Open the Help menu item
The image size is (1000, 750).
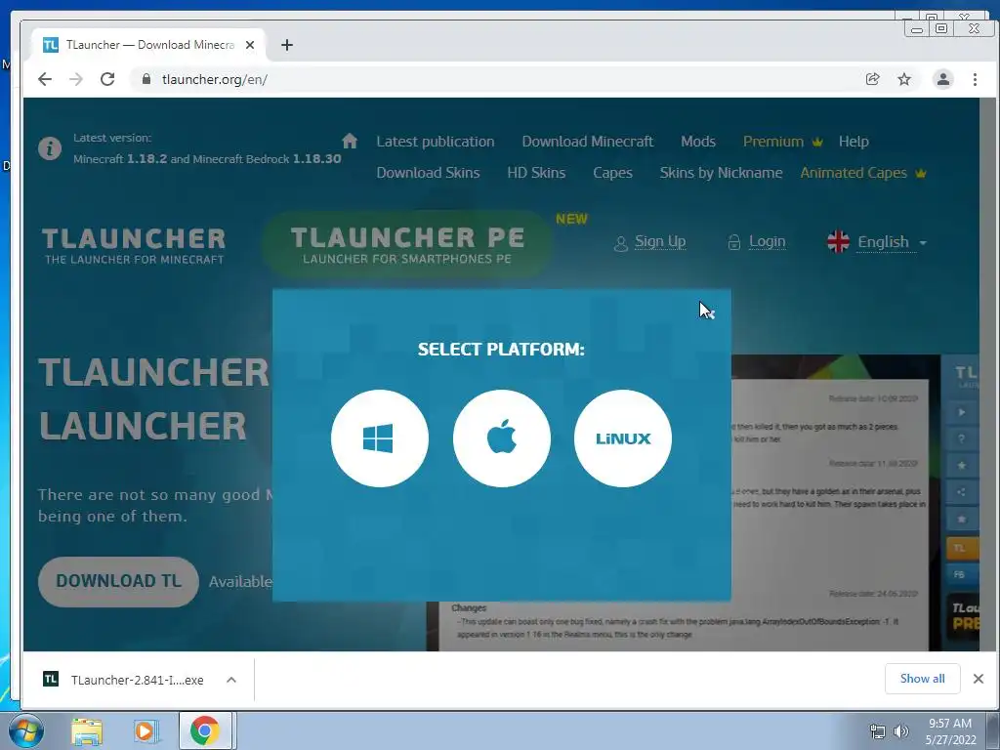854,142
